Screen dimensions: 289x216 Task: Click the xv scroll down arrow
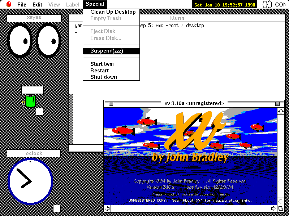click(281, 201)
